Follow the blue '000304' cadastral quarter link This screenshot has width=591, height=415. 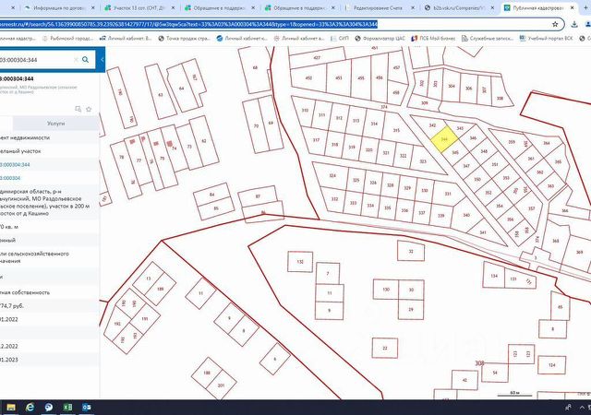click(10, 178)
